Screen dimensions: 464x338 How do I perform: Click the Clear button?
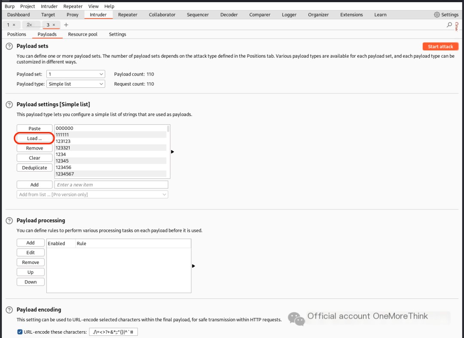tap(35, 158)
